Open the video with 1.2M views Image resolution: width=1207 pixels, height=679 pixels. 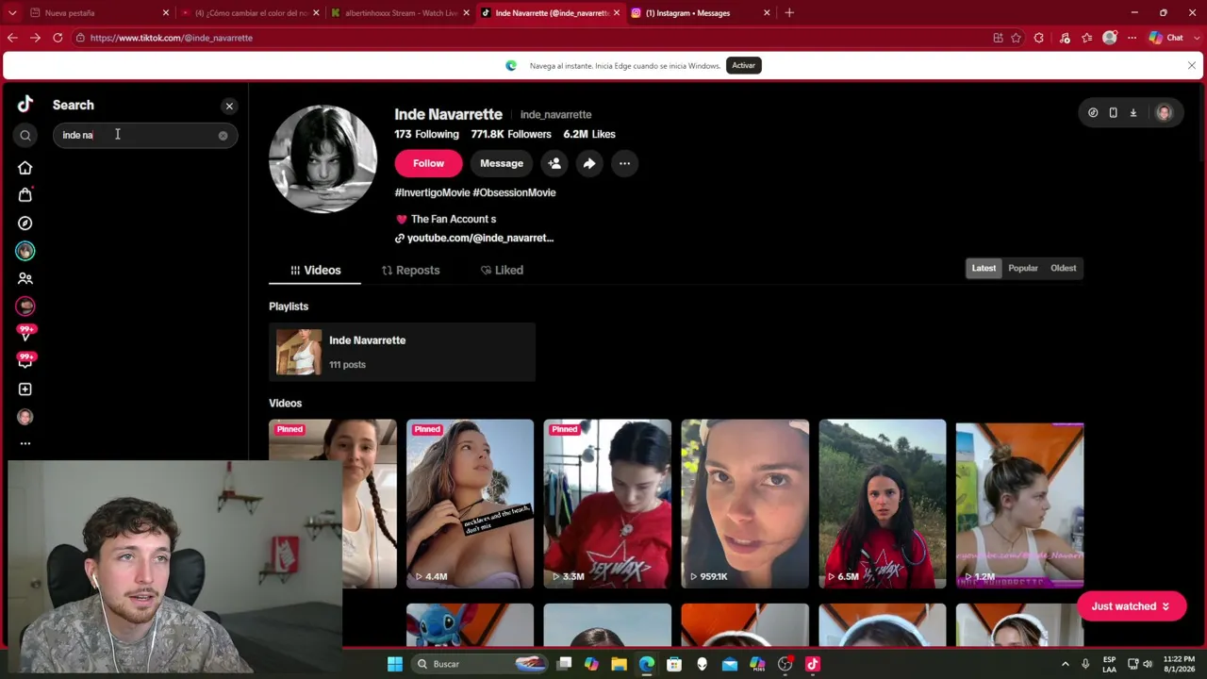[1019, 504]
